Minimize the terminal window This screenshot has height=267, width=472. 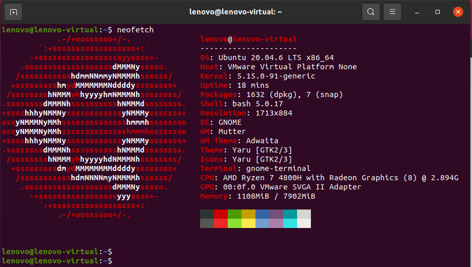point(417,12)
